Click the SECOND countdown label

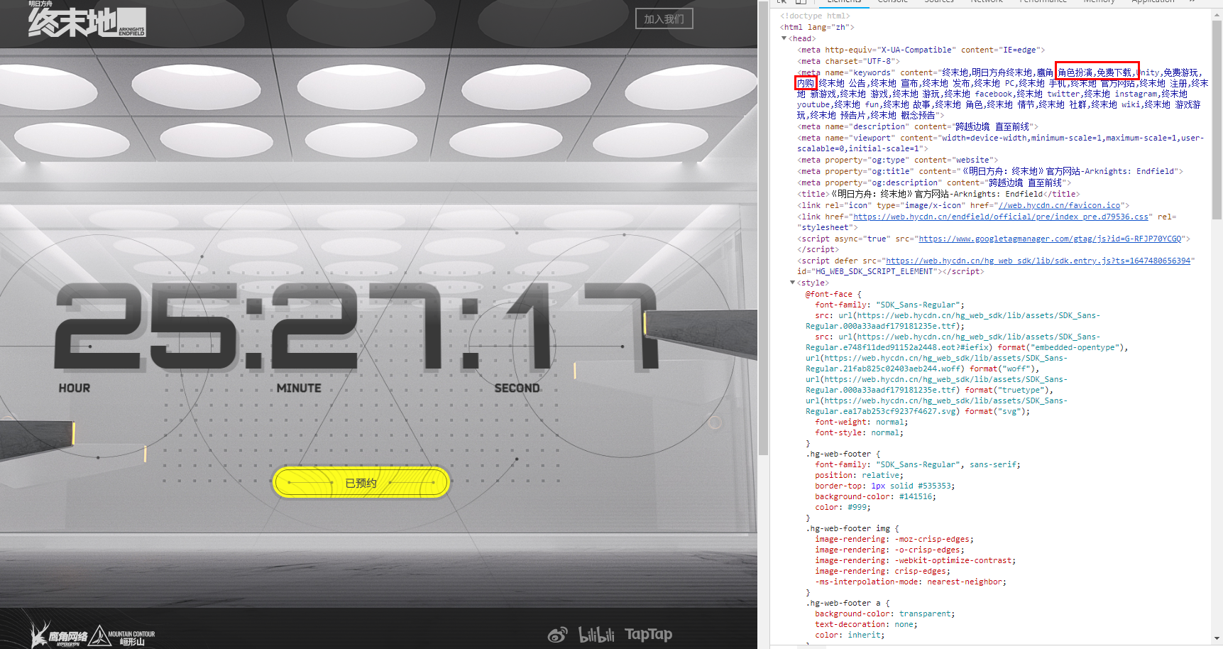pyautogui.click(x=517, y=388)
